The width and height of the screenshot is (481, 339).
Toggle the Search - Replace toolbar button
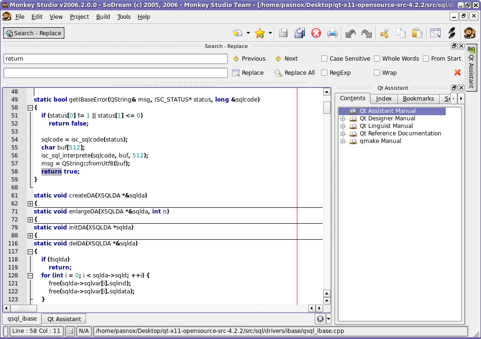(34, 33)
